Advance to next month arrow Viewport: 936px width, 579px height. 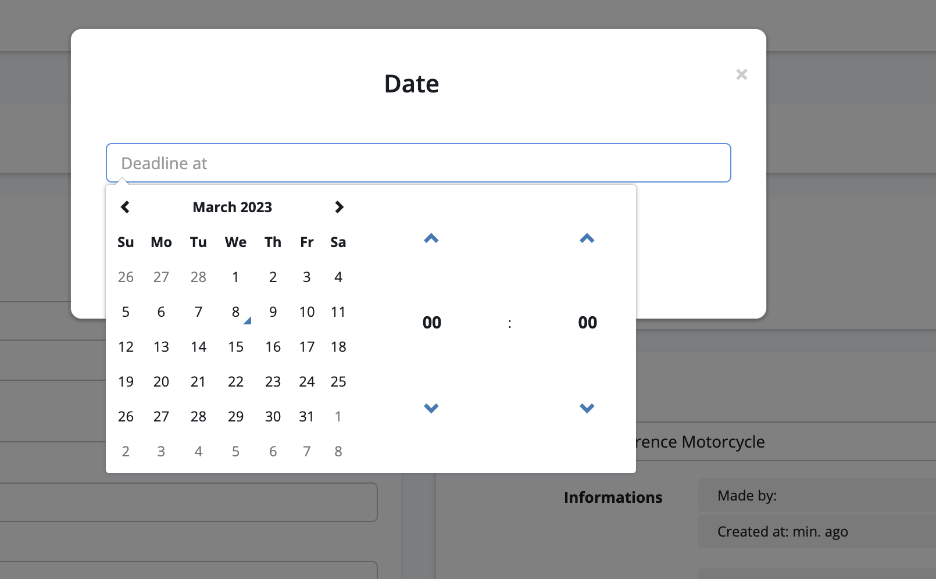pyautogui.click(x=339, y=207)
